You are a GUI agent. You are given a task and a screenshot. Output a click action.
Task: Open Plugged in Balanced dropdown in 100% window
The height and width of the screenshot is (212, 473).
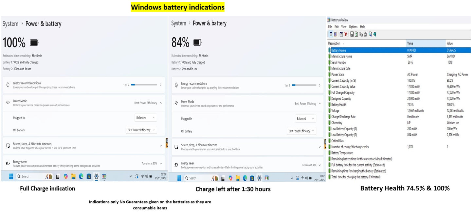tap(145, 118)
